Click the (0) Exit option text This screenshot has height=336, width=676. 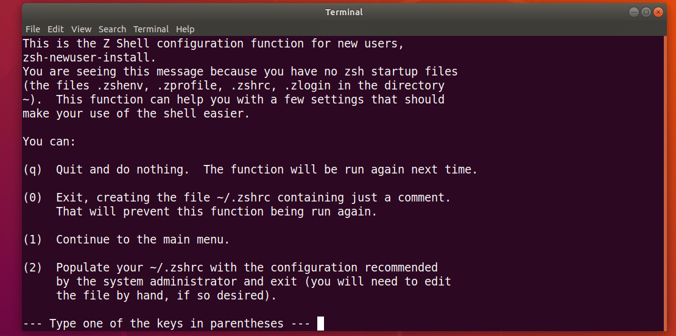tap(238, 198)
